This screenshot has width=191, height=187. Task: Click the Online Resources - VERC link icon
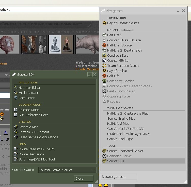[15, 149]
